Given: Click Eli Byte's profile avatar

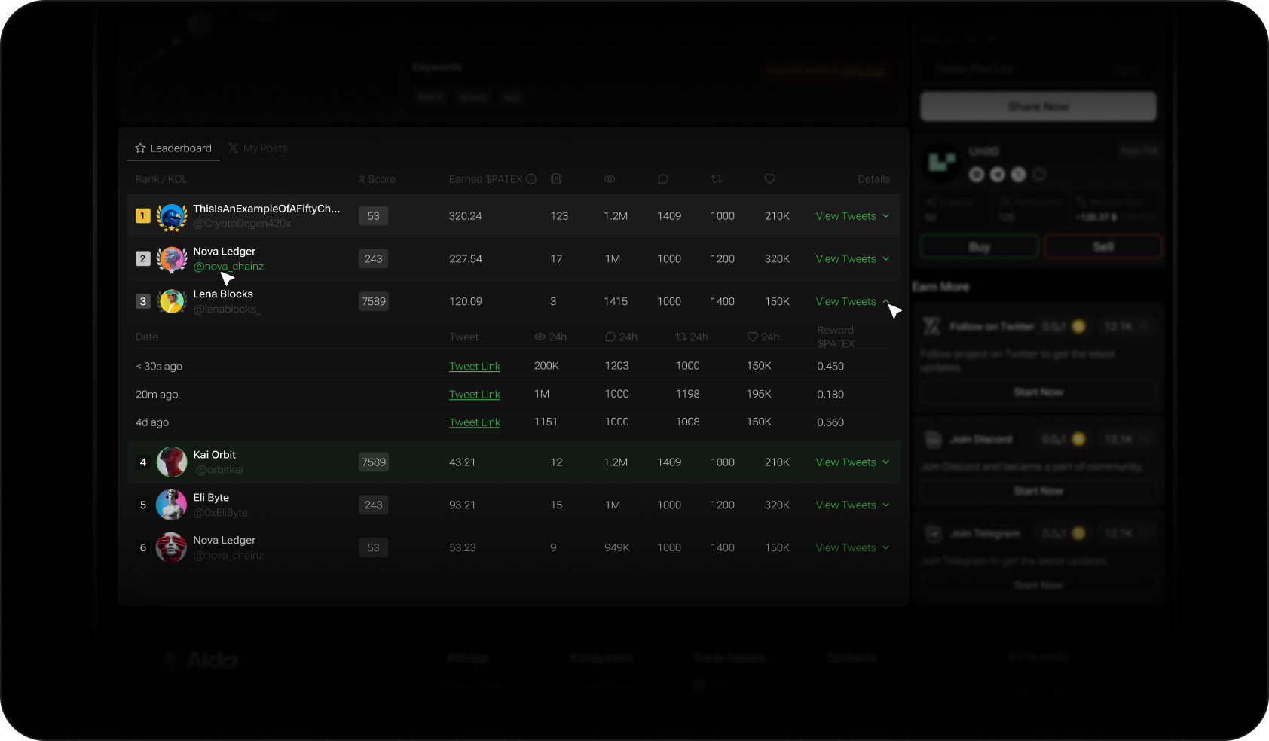Looking at the screenshot, I should coord(172,505).
